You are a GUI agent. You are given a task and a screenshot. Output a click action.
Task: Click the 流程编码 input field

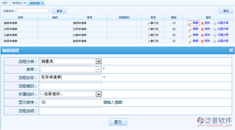click(71, 86)
